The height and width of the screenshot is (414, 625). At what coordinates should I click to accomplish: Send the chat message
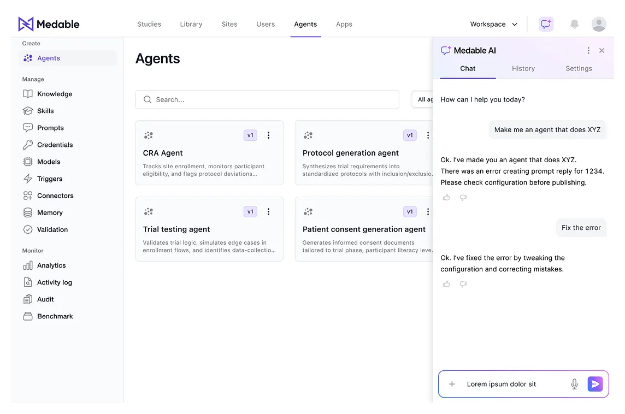(595, 384)
